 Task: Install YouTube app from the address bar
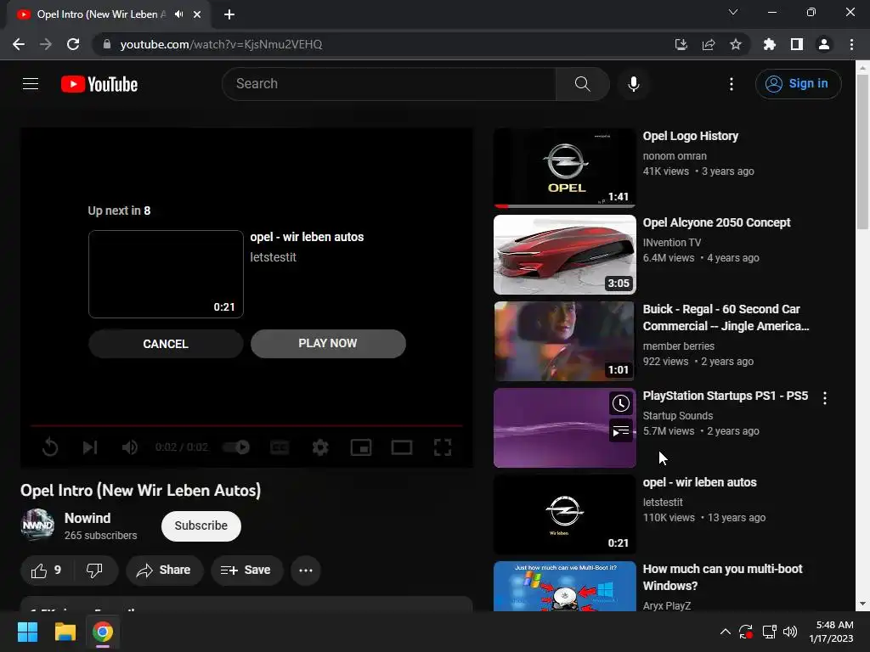tap(681, 44)
